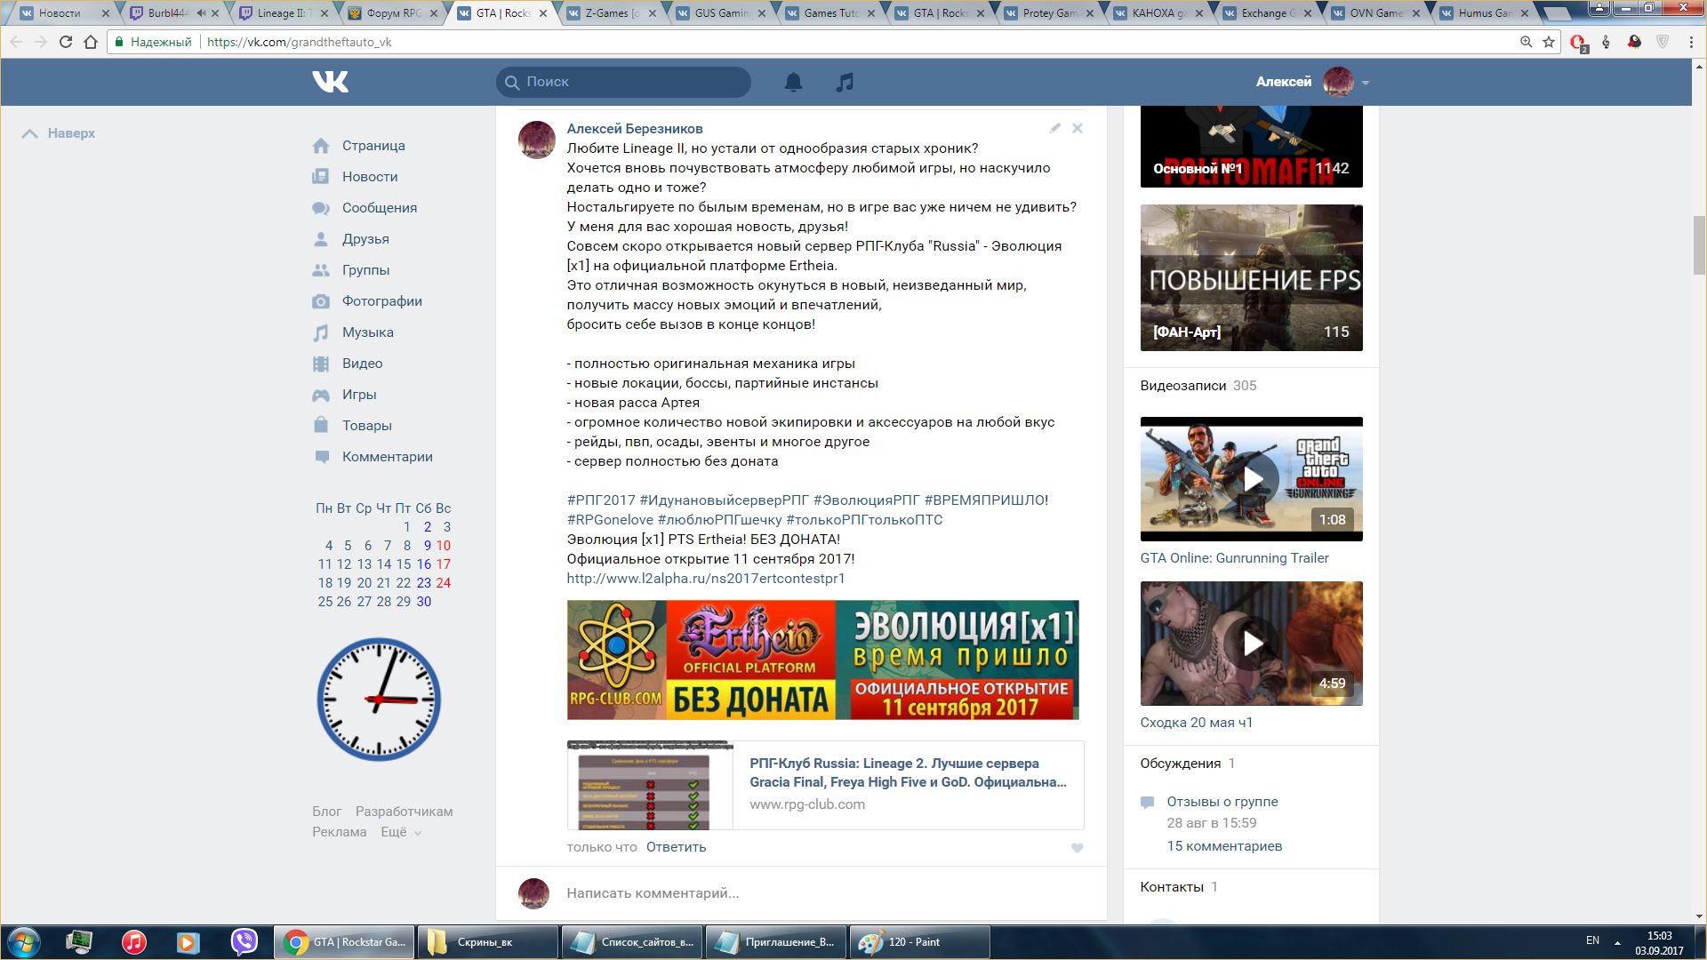Switch to the Z-Games browser tab
The width and height of the screenshot is (1707, 960).
pos(612,13)
